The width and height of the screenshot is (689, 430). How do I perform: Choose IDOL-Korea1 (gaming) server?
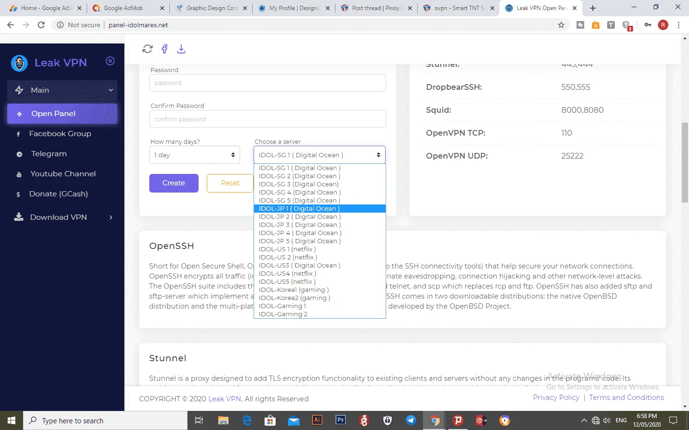tap(320, 290)
